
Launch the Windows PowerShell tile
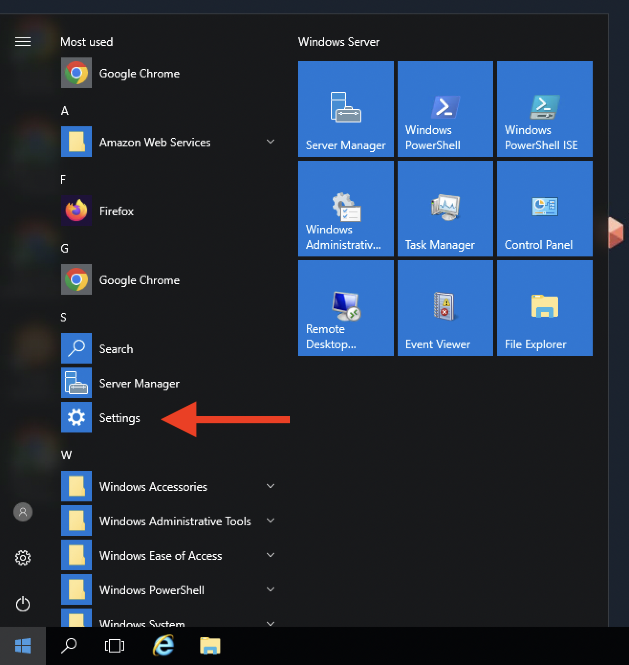[x=445, y=109]
